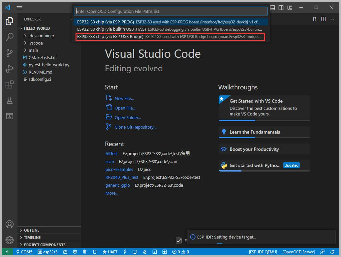Open Source Control view

coord(9,52)
